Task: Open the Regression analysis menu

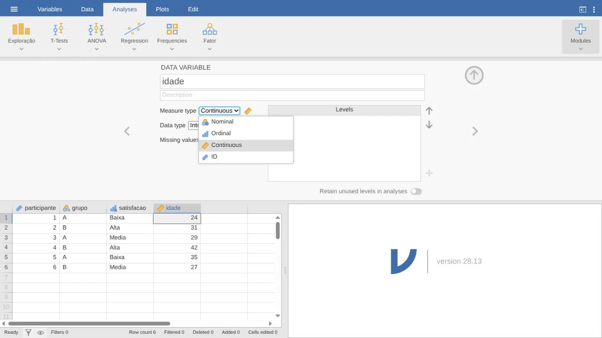Action: [135, 37]
